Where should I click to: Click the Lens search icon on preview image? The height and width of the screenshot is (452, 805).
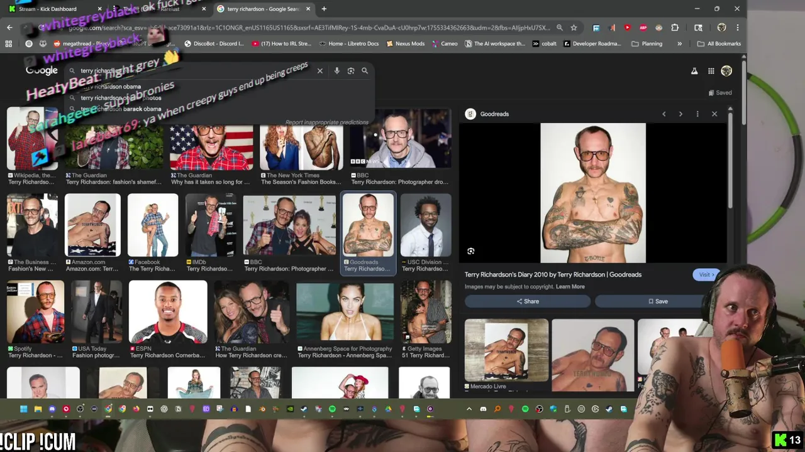tap(470, 251)
